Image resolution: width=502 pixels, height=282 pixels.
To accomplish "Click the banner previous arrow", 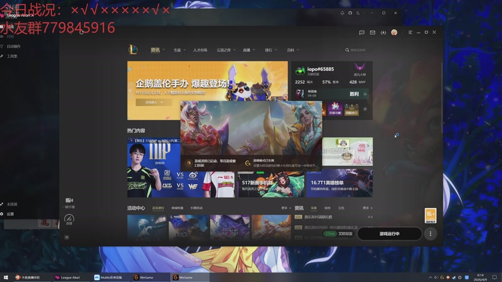I will tap(130, 90).
